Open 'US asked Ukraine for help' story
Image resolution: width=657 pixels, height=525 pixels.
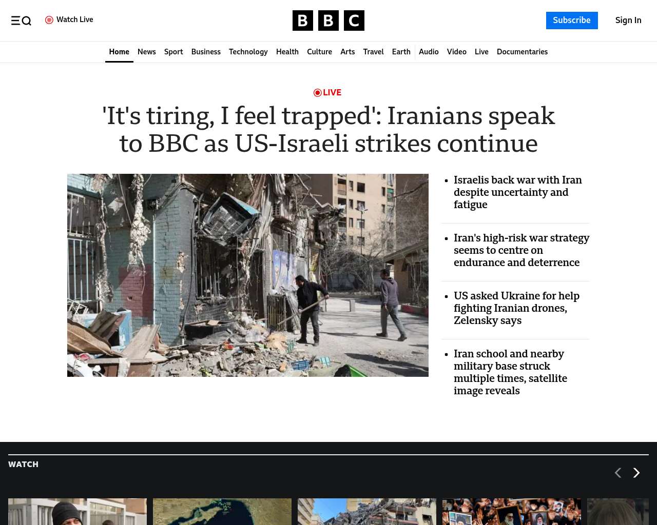pos(516,308)
